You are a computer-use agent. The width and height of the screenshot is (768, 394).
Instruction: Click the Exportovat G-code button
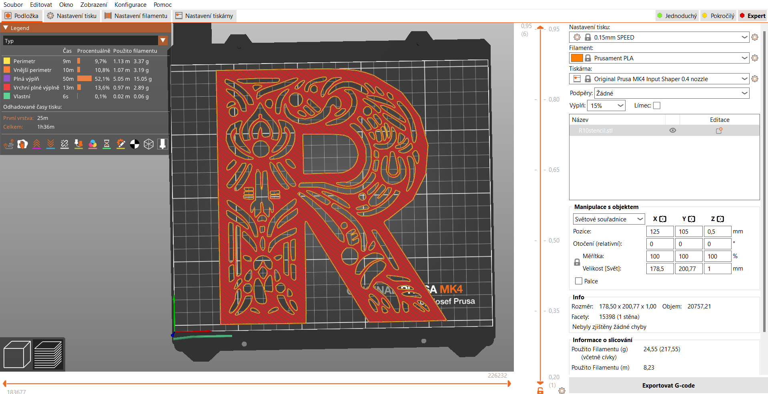pyautogui.click(x=668, y=385)
